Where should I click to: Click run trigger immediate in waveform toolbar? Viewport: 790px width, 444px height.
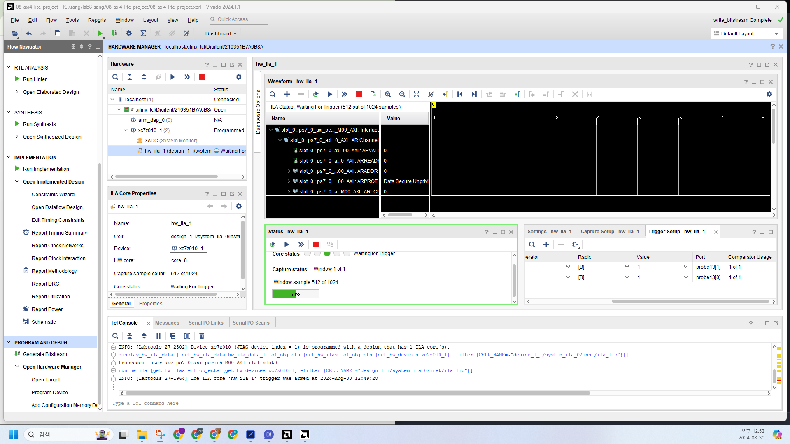pos(344,94)
